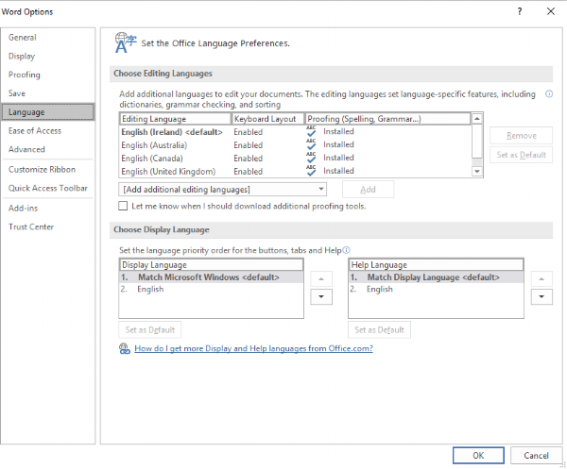Click 'Set as Default' under the Display Language list
The width and height of the screenshot is (567, 469).
pos(149,329)
